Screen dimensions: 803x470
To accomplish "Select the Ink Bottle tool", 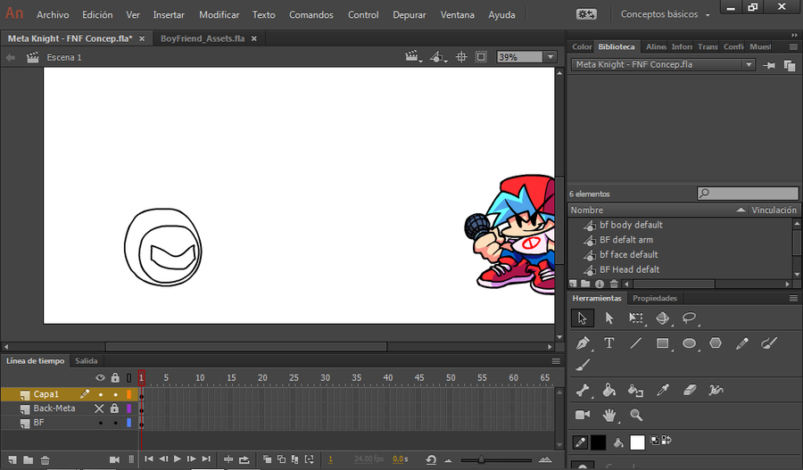I will tap(635, 391).
